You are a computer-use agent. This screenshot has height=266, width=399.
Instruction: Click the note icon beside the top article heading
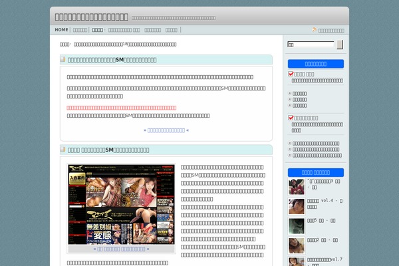coord(63,59)
